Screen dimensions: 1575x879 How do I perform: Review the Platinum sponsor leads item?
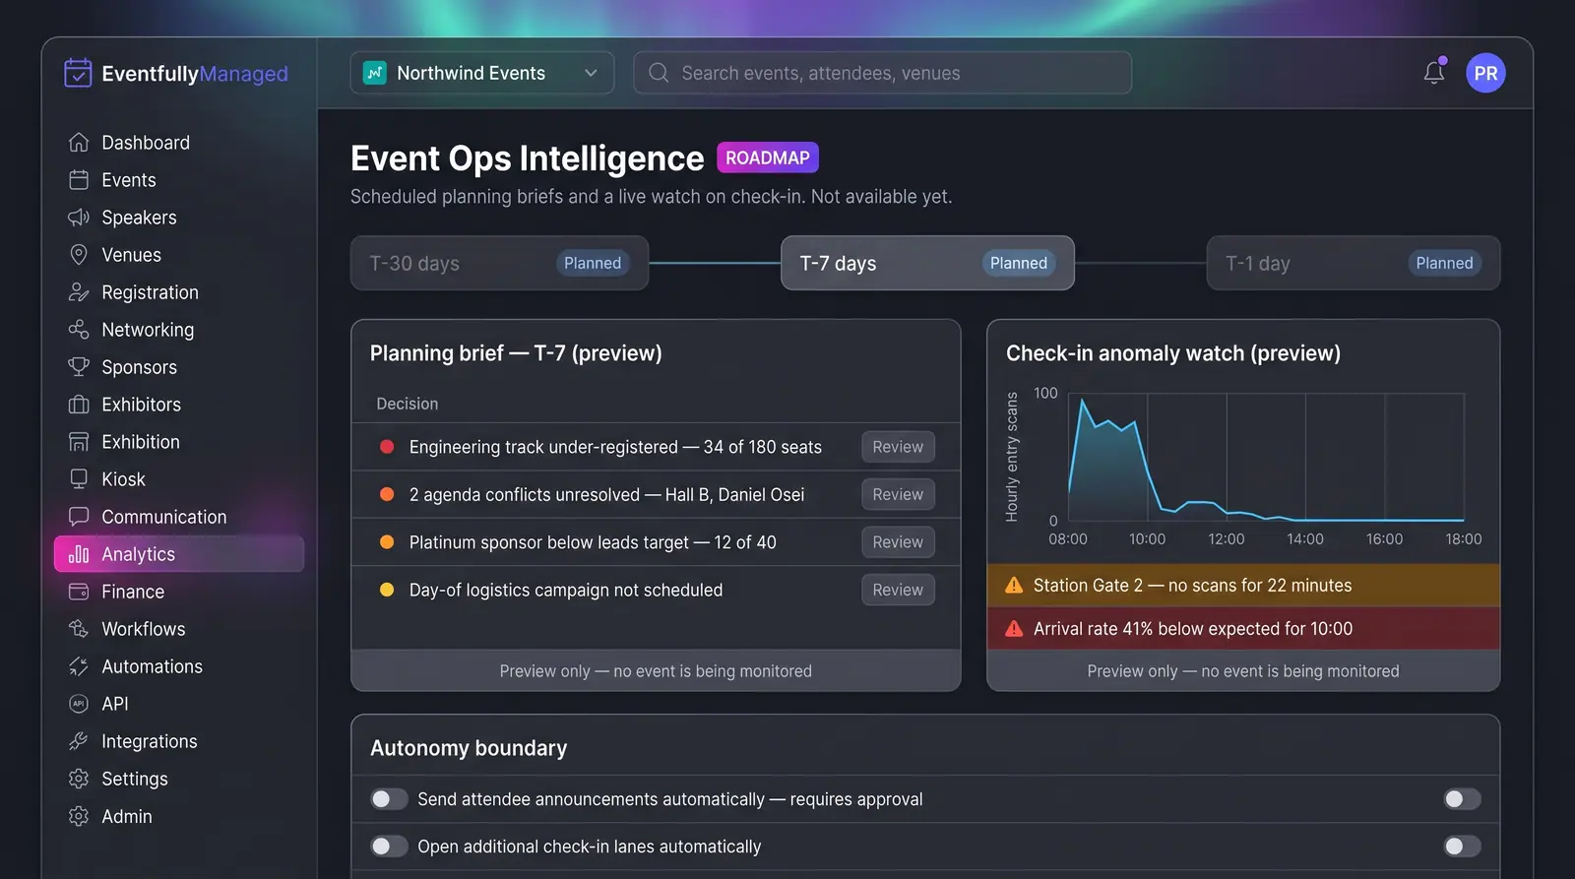click(898, 542)
